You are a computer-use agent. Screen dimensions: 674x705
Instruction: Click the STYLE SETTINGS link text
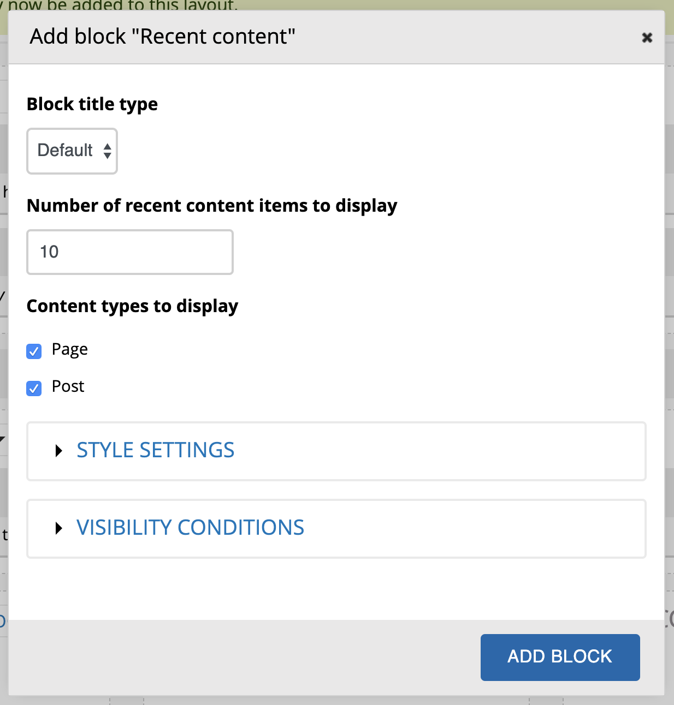coord(155,450)
